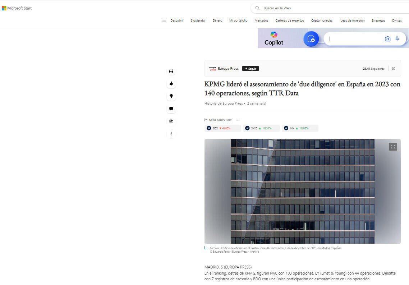Screen dimensions: 409x285
Task: Open the vertical three-dot more options menu
Action: click(x=171, y=134)
